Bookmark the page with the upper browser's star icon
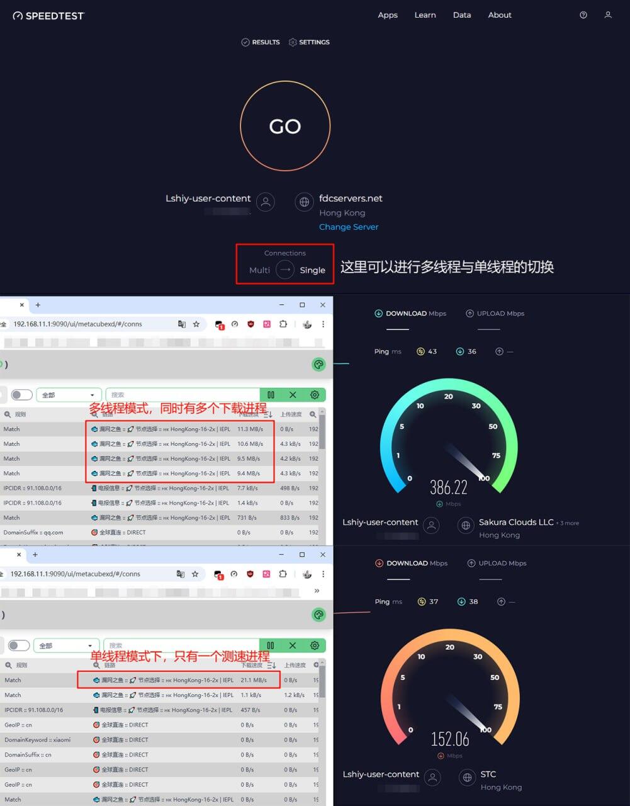Image resolution: width=630 pixels, height=806 pixels. [x=196, y=324]
